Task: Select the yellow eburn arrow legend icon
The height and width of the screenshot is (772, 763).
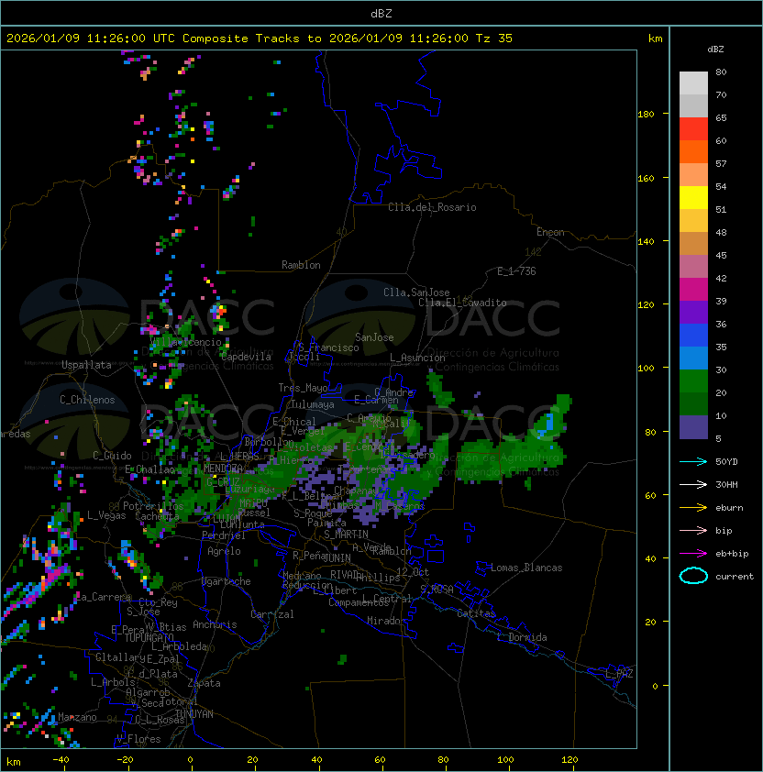Action: click(x=693, y=508)
